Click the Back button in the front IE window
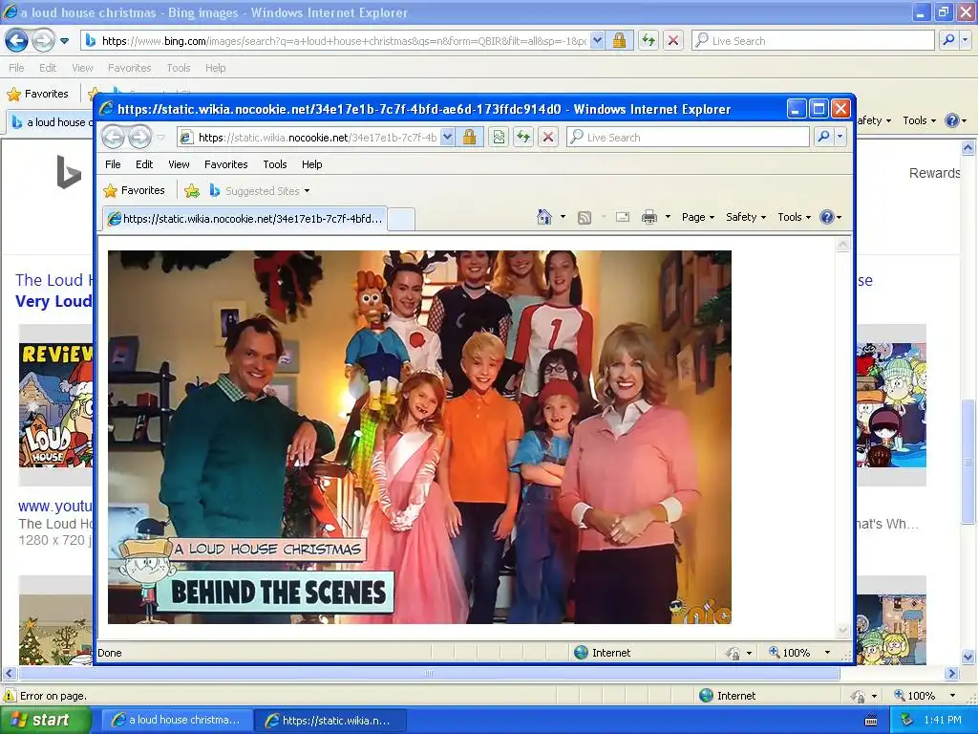Image resolution: width=978 pixels, height=734 pixels. coord(113,137)
